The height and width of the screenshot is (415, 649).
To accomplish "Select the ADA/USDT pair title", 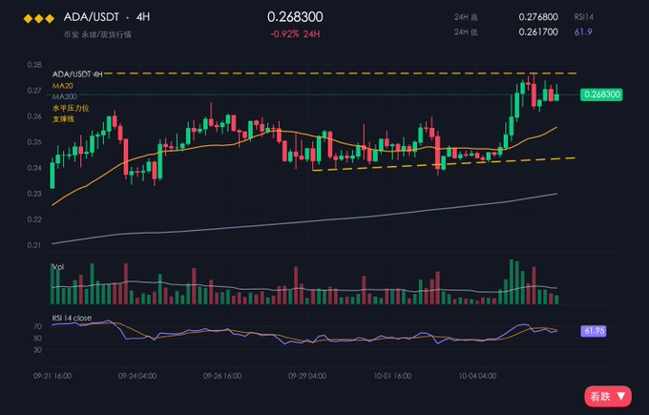I will coord(91,17).
